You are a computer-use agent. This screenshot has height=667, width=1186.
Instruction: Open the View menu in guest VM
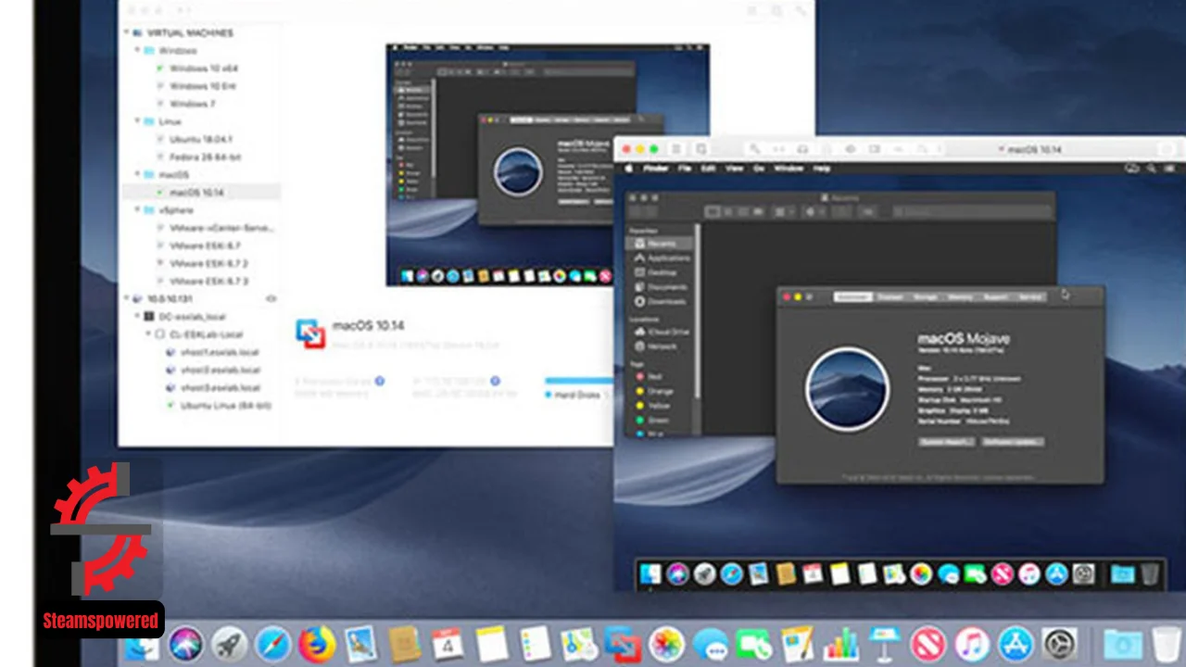[x=735, y=169]
